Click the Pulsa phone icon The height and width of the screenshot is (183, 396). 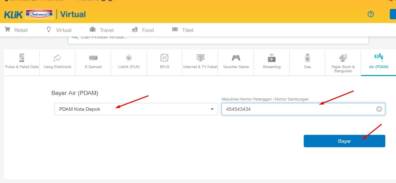(22, 58)
